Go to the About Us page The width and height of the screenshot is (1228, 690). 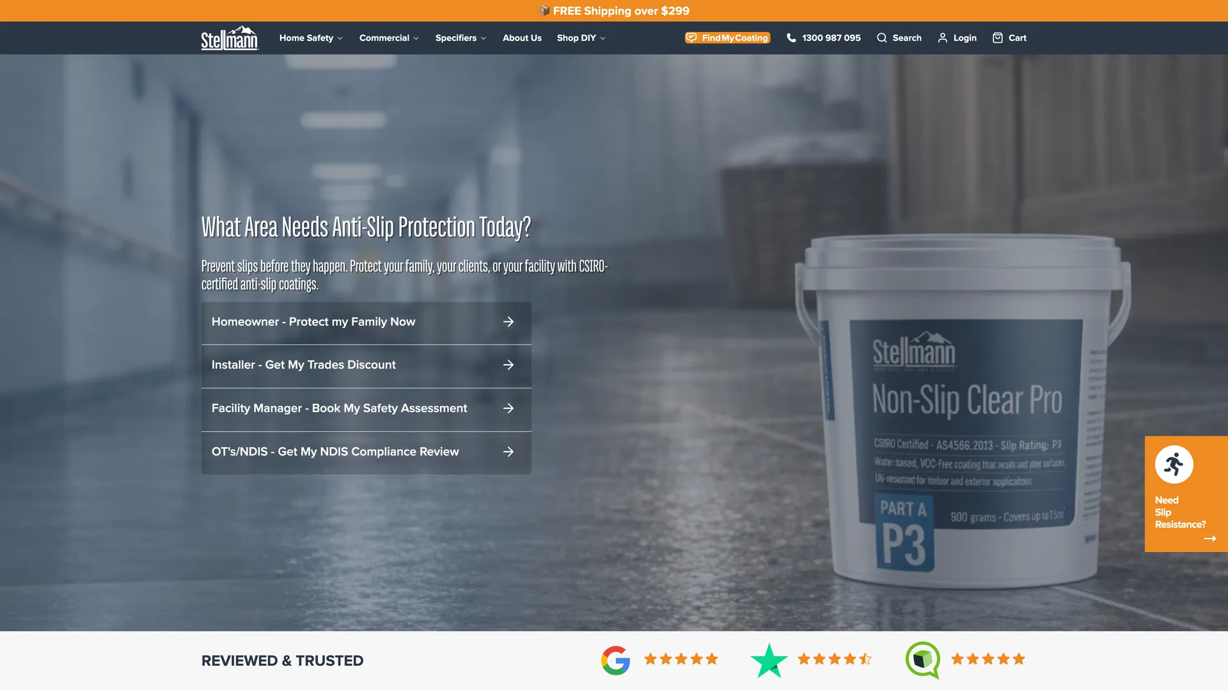522,38
